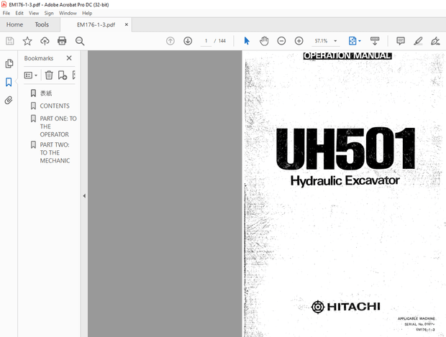Viewport: 446px width, 337px height.
Task: Go to previous page arrow
Action: (x=170, y=41)
